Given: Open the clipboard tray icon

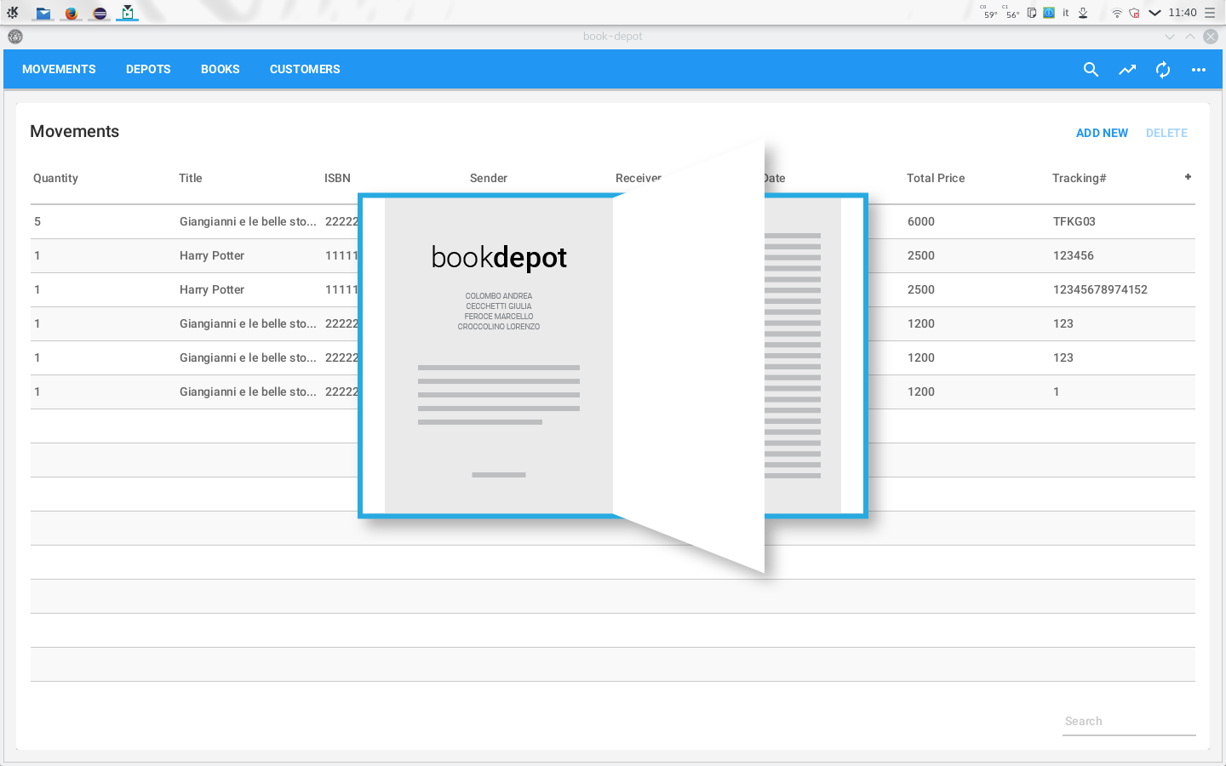Looking at the screenshot, I should point(1031,13).
